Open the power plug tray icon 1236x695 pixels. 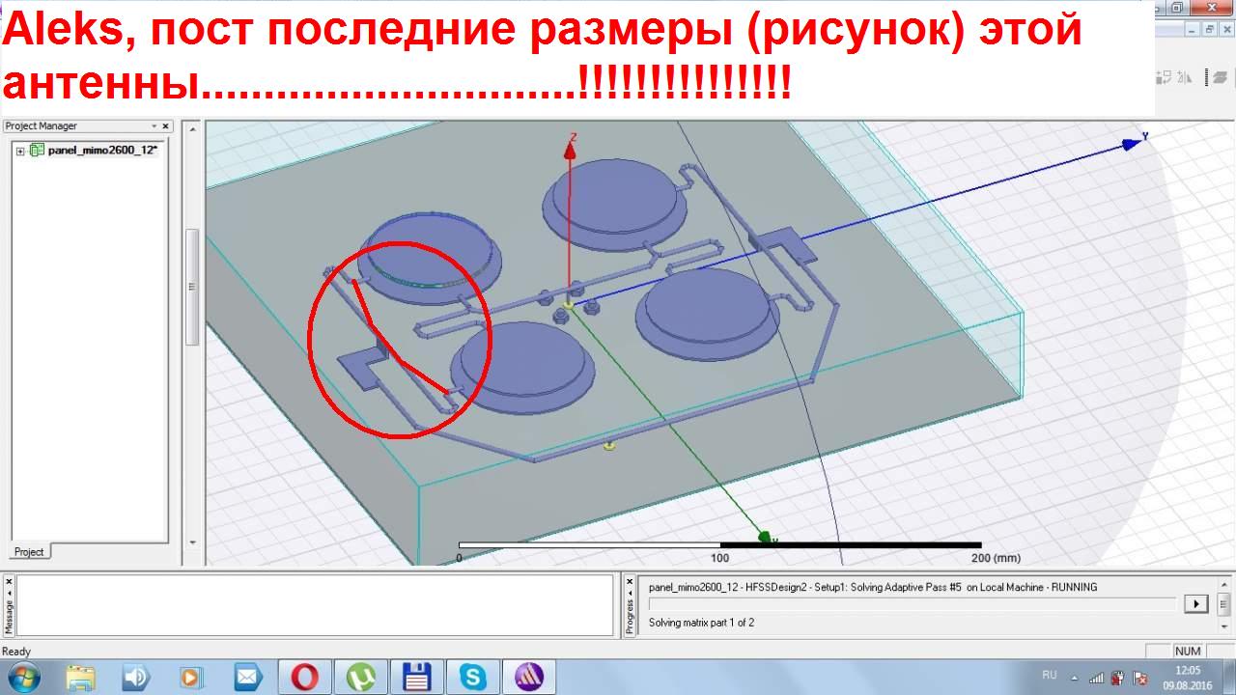(x=1118, y=677)
